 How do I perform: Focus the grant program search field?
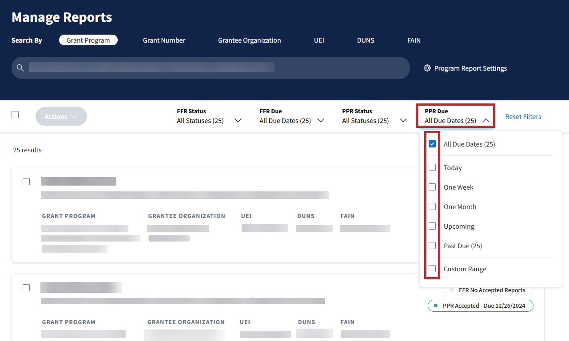click(213, 68)
